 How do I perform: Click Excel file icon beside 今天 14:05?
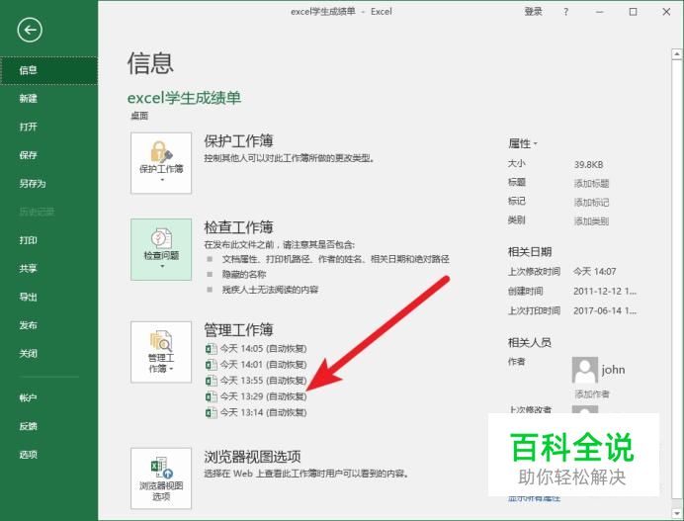(212, 349)
